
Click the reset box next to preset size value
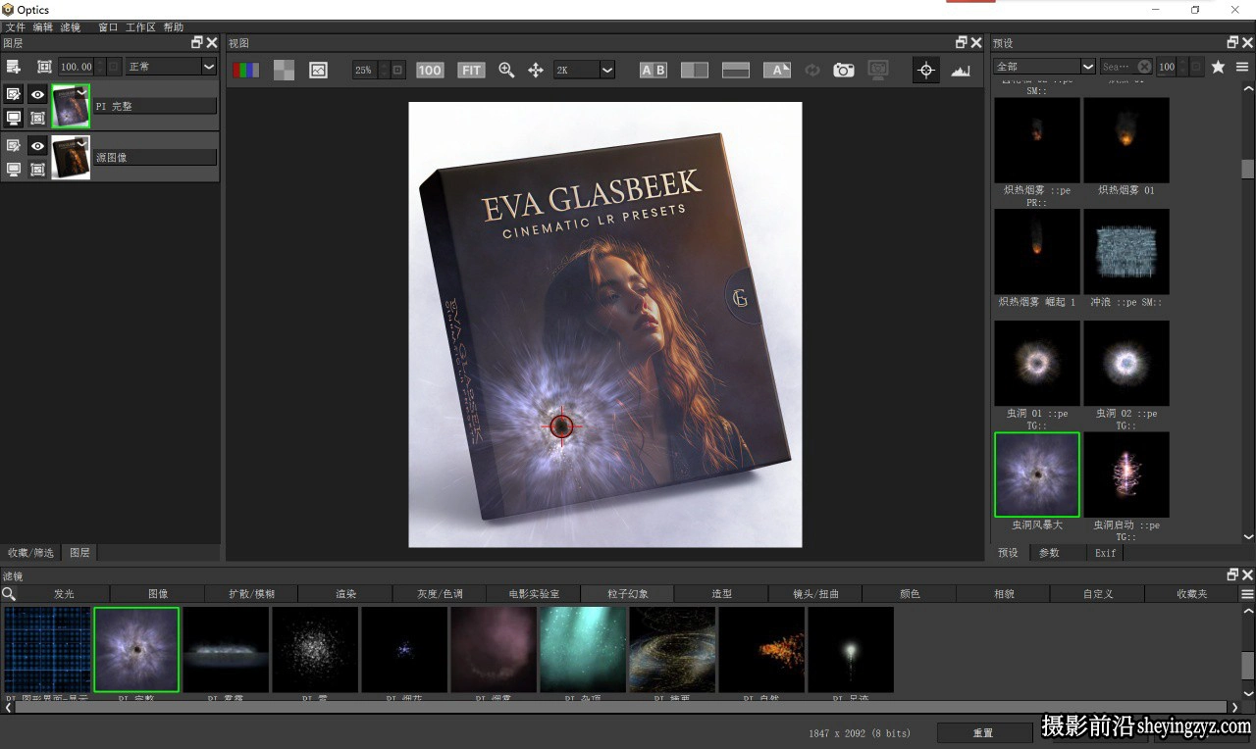(x=1194, y=67)
